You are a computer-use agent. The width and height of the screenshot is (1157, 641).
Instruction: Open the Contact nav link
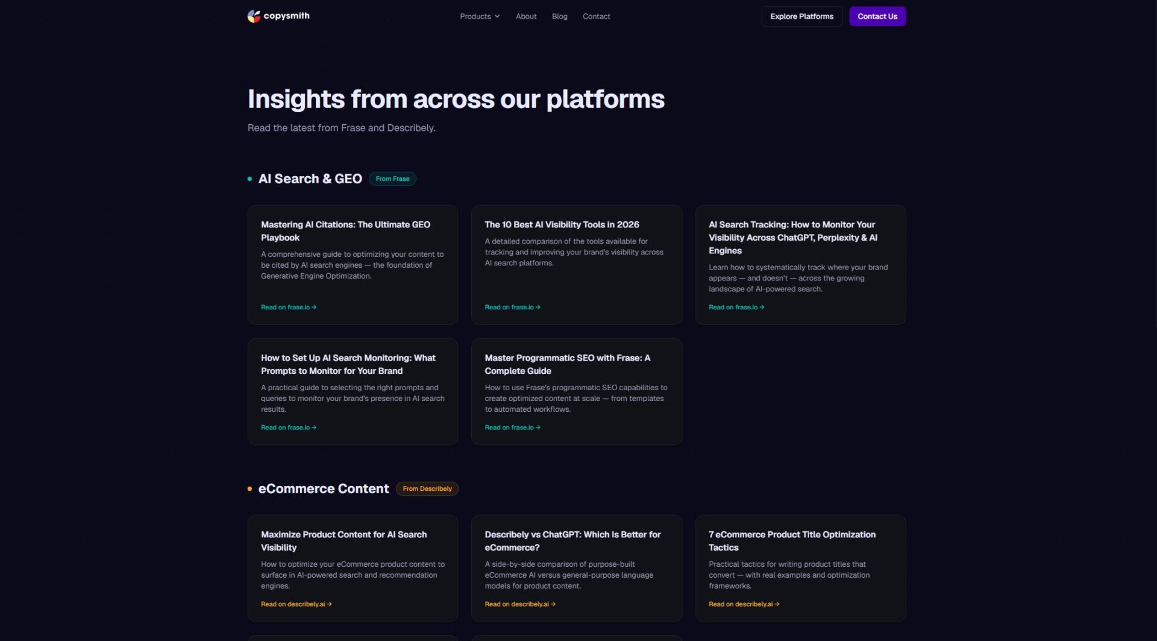596,16
